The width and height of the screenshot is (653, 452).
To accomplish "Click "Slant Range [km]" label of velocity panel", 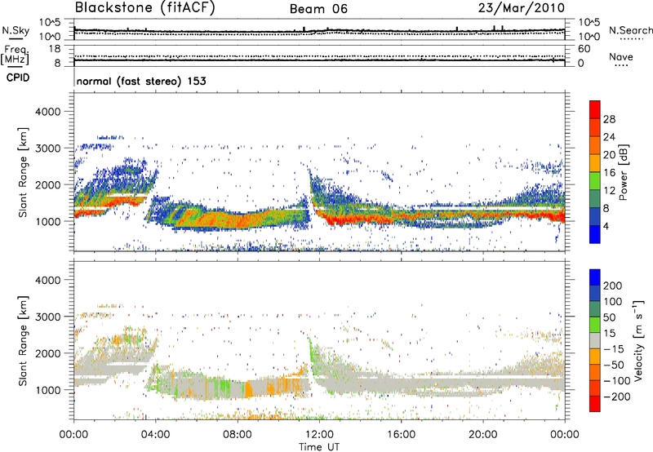I will (x=23, y=341).
